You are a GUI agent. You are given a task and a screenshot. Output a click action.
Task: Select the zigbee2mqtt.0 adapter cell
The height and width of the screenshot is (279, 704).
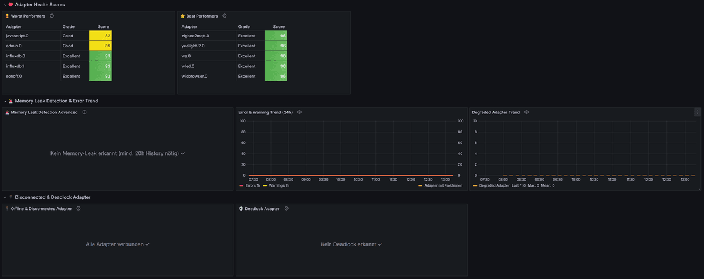click(195, 36)
